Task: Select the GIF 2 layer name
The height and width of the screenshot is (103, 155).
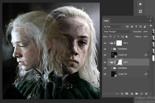Action: [x=126, y=43]
